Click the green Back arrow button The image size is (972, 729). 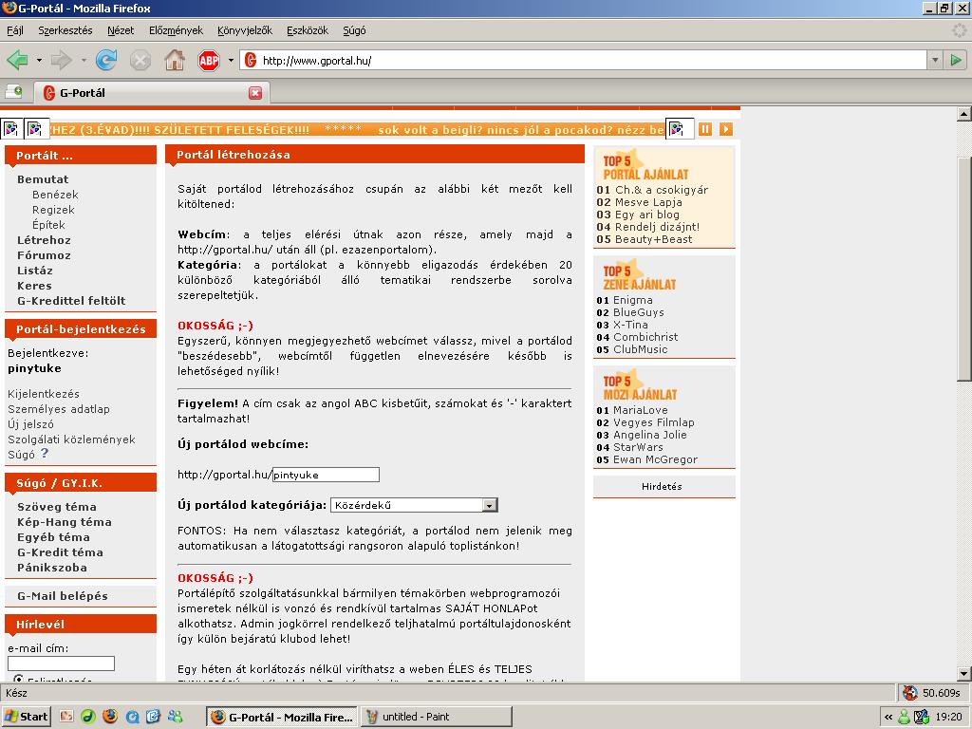[x=17, y=61]
